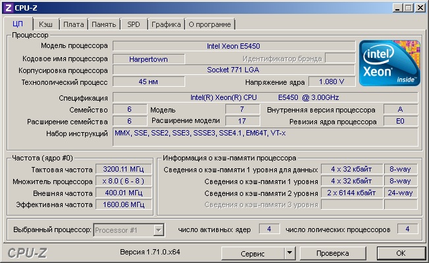Image resolution: width=429 pixels, height=263 pixels.
Task: Click the Версия 1.71.0.x64 text
Action: [150, 252]
